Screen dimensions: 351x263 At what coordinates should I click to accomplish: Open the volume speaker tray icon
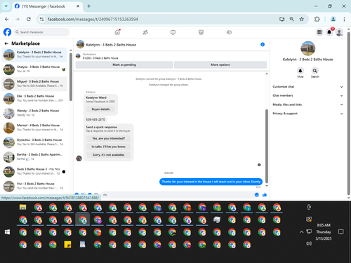click(309, 243)
